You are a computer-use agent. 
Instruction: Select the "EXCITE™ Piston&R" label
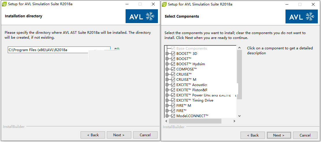[x=192, y=90]
